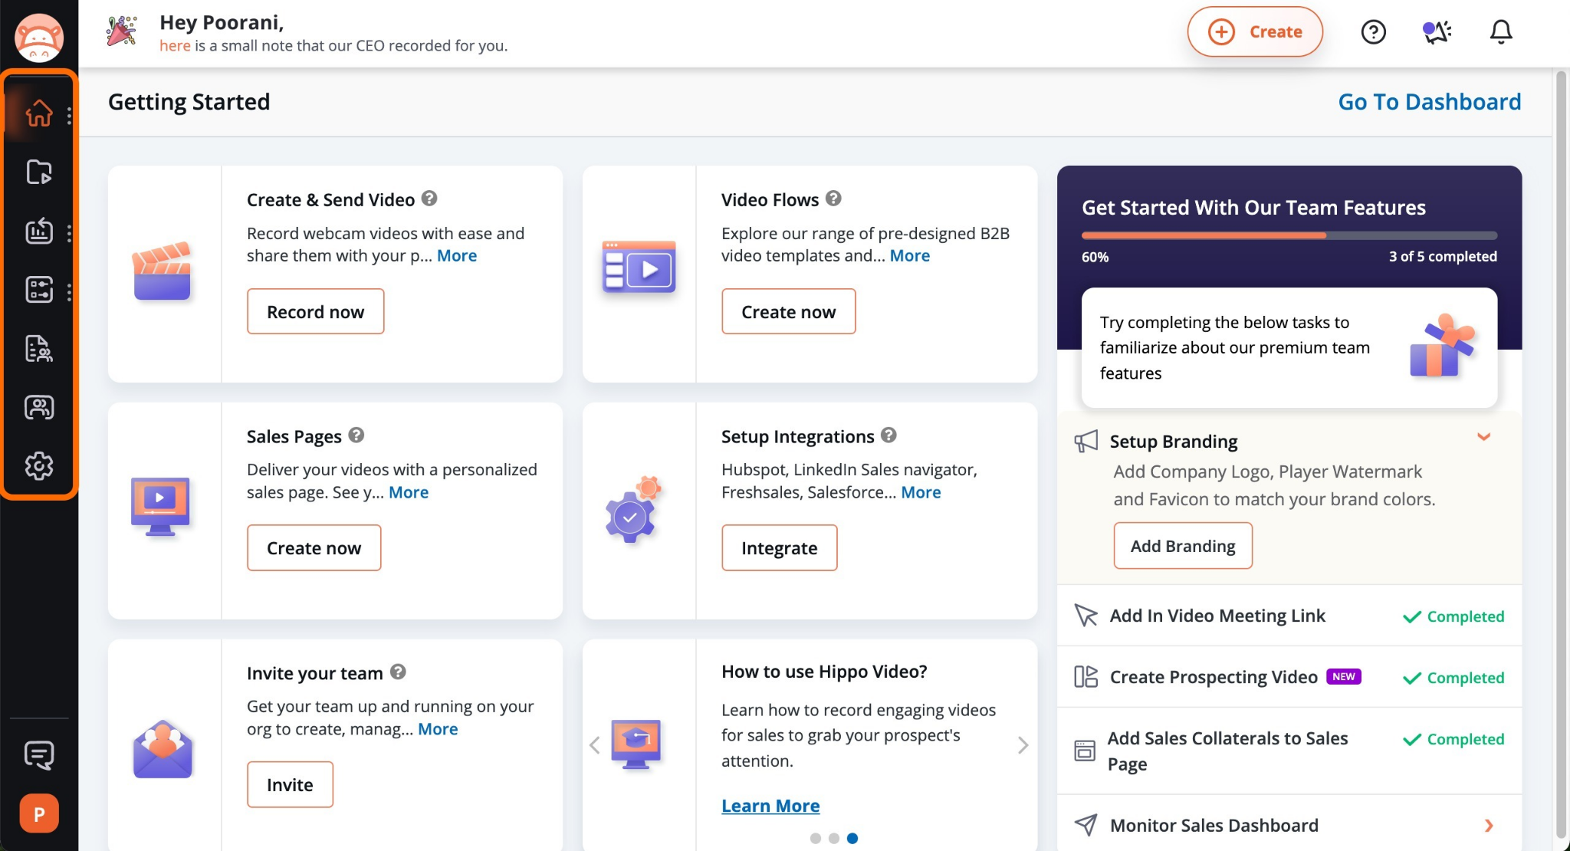Click the team features progress bar

[1289, 235]
